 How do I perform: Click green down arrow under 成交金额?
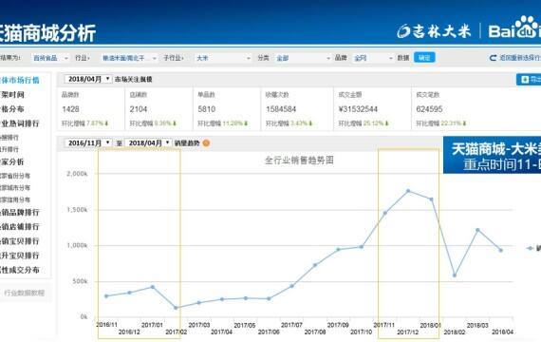point(387,123)
